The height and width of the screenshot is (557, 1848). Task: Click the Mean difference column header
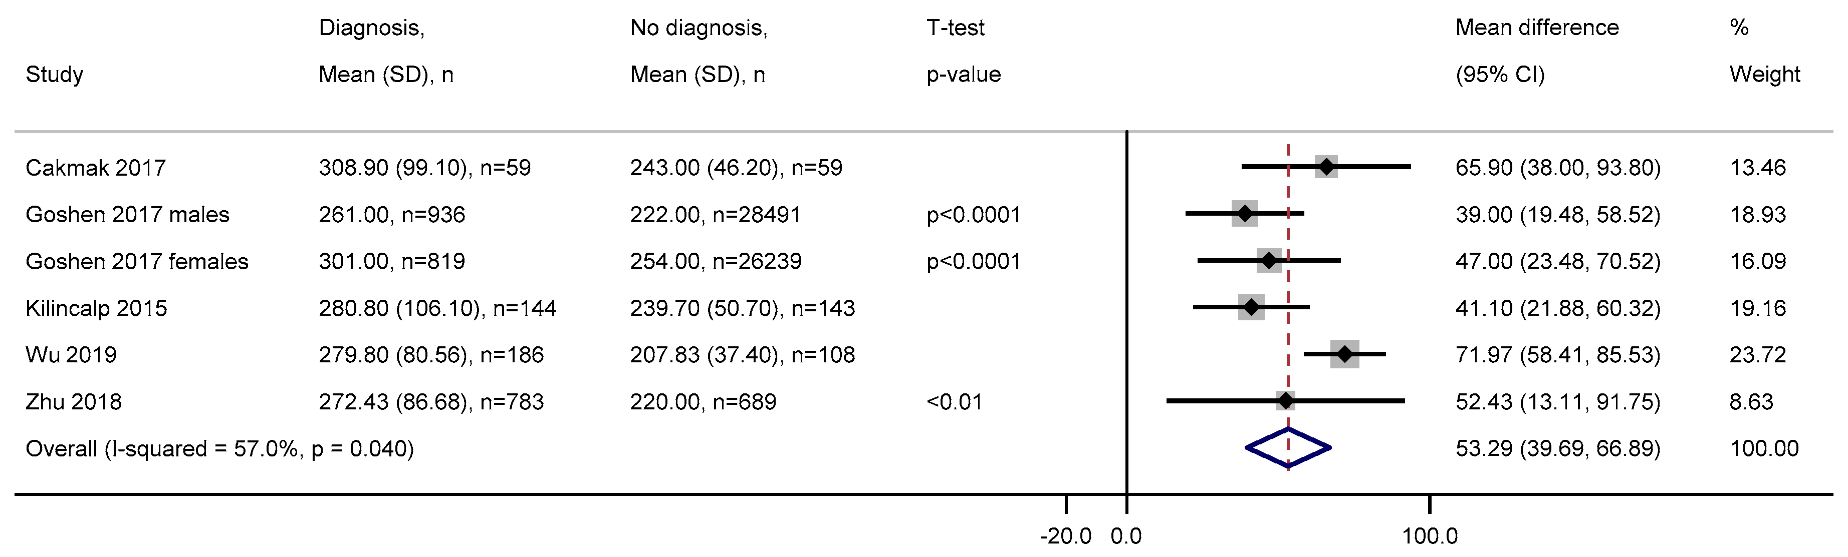point(1537,28)
